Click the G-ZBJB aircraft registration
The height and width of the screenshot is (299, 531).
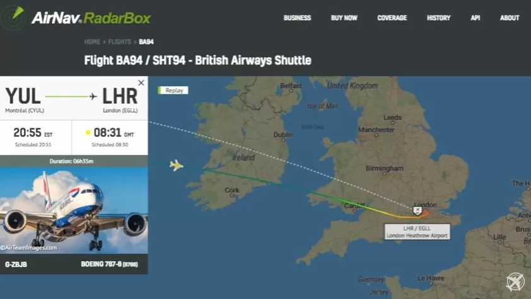click(x=16, y=264)
